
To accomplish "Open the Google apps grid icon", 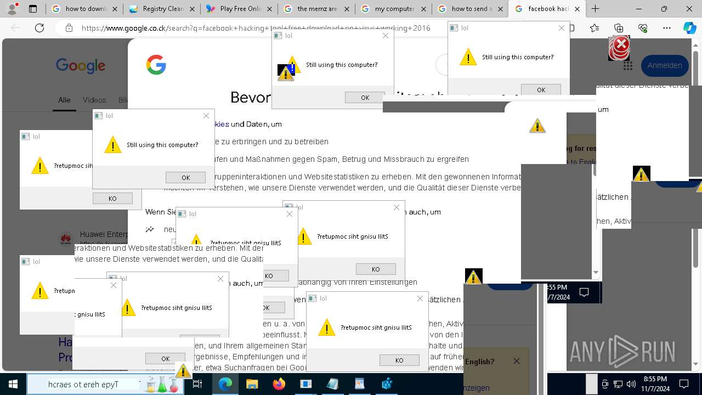I will point(628,66).
